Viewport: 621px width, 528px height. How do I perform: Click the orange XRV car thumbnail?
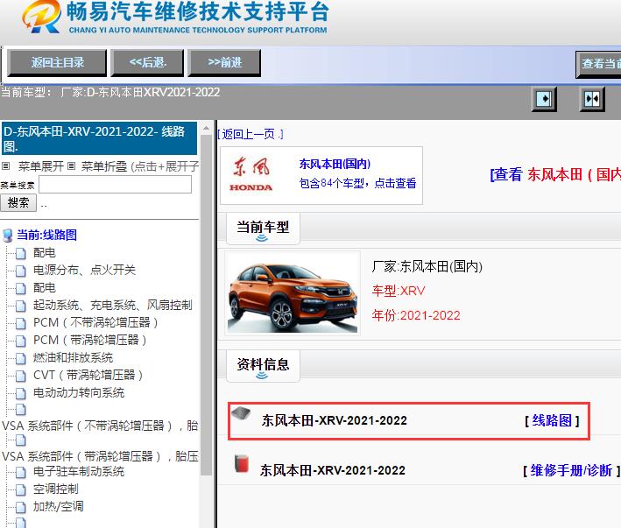point(293,293)
